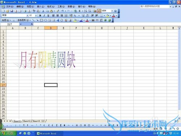Select row 17 by its header
Screen dimensions: 181x136
[x=3, y=85]
